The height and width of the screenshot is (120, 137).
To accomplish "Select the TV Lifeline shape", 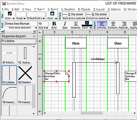I will (9, 75).
